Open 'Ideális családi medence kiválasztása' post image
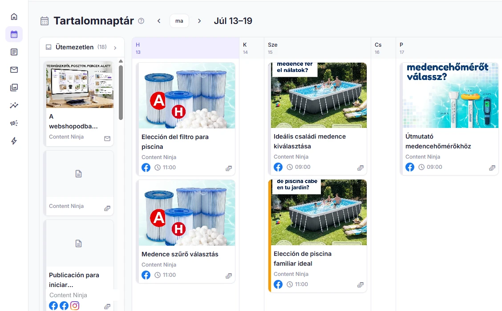Image resolution: width=502 pixels, height=311 pixels. pyautogui.click(x=319, y=95)
